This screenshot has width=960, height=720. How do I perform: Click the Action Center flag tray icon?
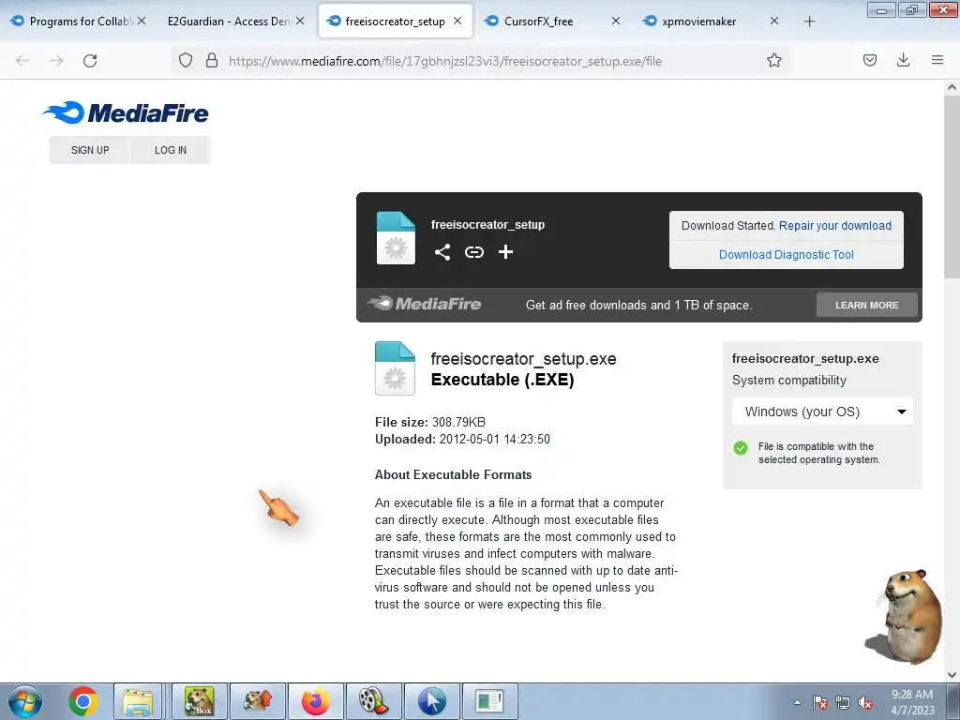coord(819,702)
